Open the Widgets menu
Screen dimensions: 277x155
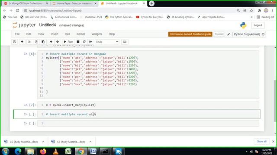click(x=97, y=34)
